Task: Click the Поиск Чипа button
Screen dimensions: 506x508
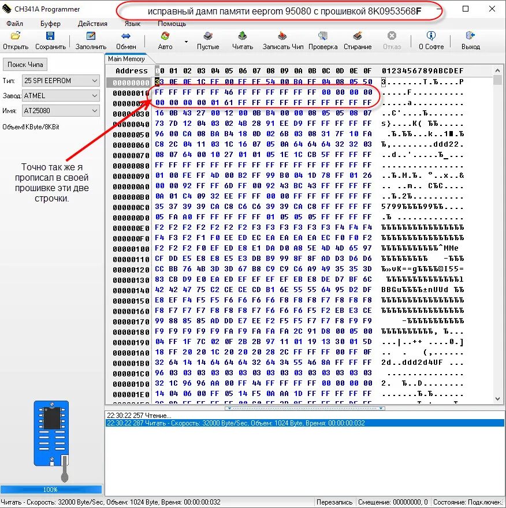Action: (x=25, y=65)
